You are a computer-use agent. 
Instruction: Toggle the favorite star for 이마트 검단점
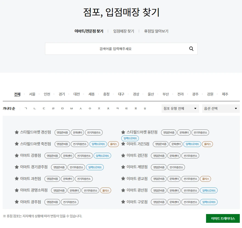point(123,155)
